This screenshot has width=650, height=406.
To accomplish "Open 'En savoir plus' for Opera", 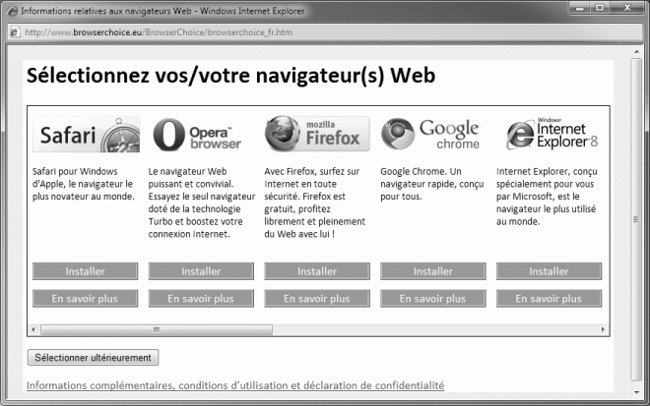I will tap(201, 299).
